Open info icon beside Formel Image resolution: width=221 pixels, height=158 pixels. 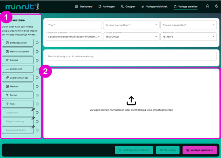click(37, 95)
